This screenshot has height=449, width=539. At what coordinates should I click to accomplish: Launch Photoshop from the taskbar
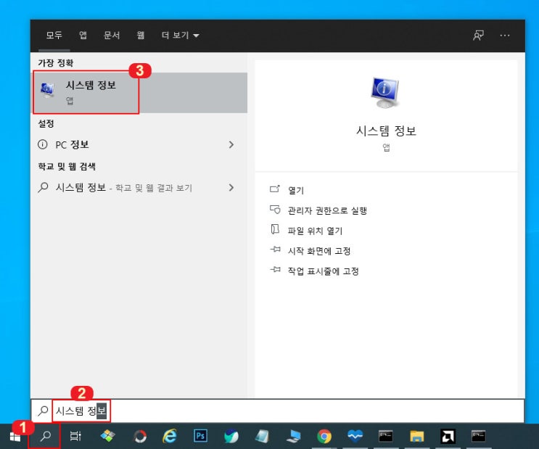[200, 436]
